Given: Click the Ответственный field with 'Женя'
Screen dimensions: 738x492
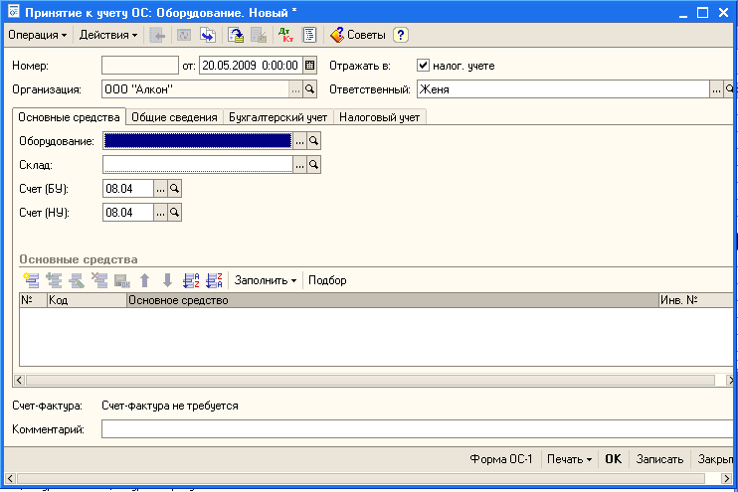Looking at the screenshot, I should click(x=563, y=88).
